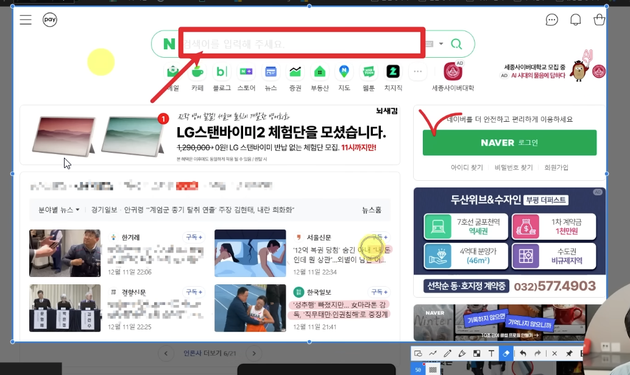Open the 스토어 (Store) shortcut icon

[246, 72]
